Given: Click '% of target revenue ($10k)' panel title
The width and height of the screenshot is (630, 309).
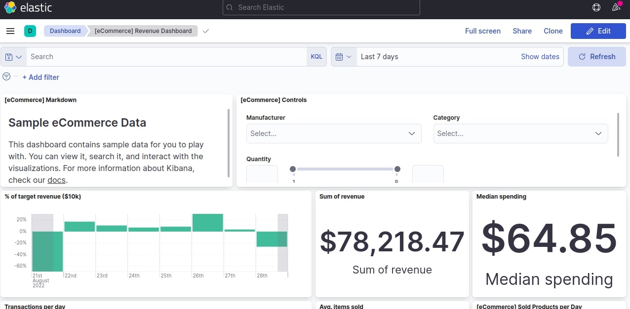Looking at the screenshot, I should coord(43,197).
